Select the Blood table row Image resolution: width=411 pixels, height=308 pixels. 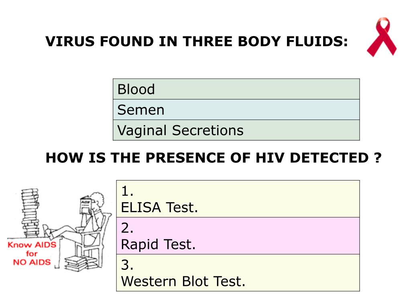pyautogui.click(x=236, y=89)
